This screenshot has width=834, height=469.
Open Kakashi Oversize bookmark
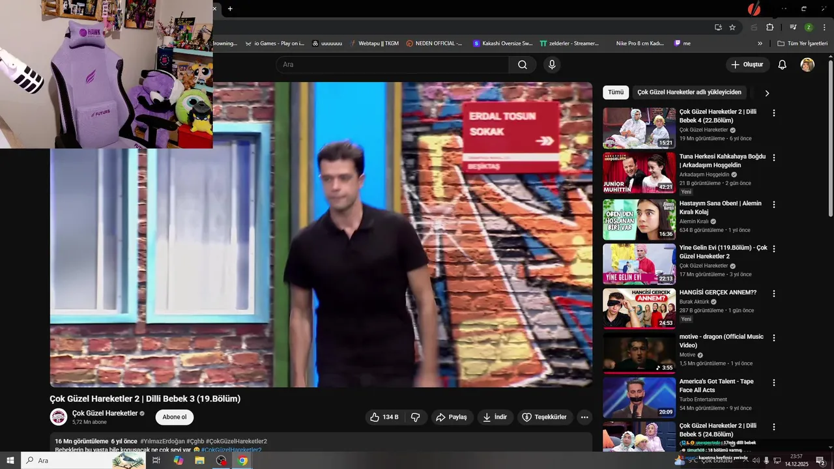(x=503, y=44)
